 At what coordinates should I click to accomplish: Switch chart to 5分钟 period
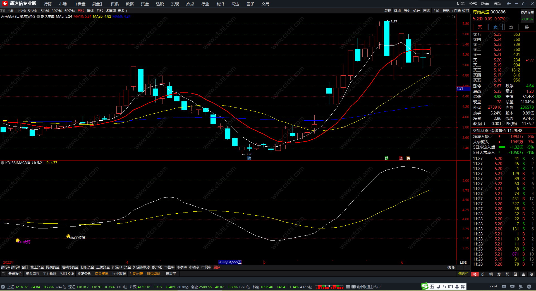click(32, 11)
